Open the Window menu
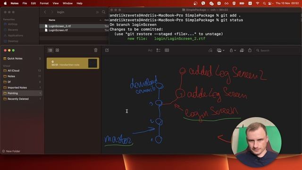 pos(67,3)
